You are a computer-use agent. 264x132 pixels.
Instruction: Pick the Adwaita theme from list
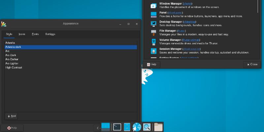pos(10,43)
